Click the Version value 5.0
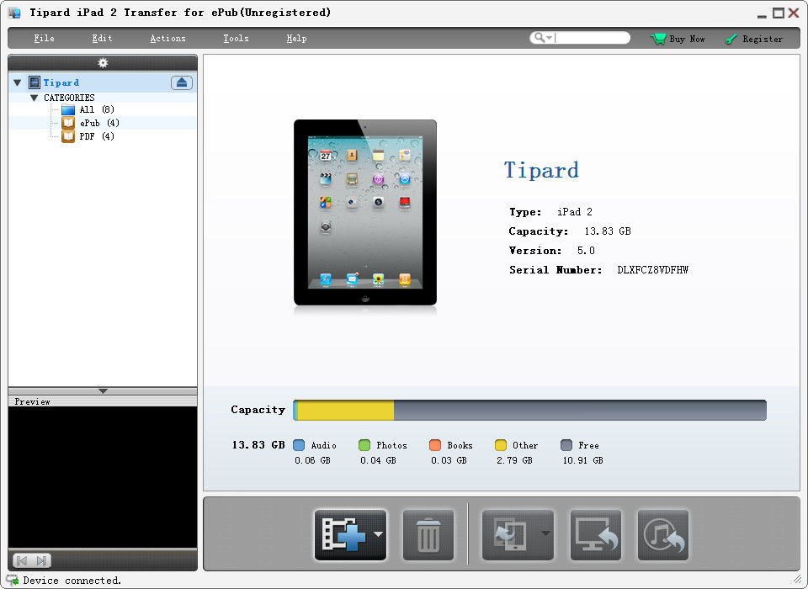 pos(586,251)
